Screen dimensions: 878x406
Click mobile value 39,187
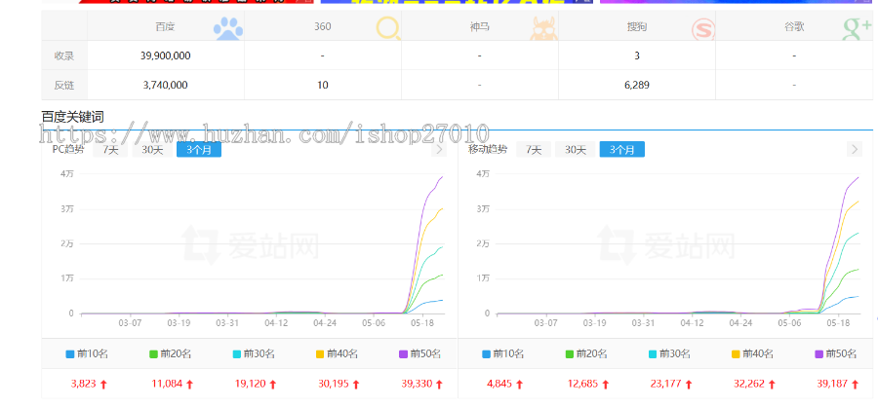click(833, 385)
